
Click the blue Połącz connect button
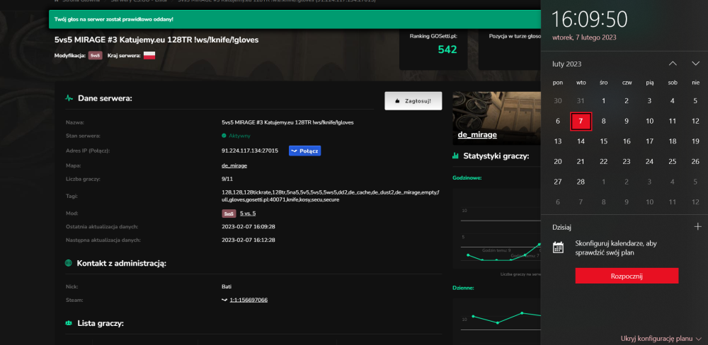(304, 151)
